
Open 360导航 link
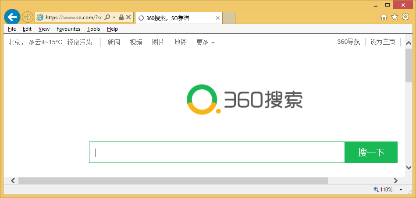tap(348, 42)
